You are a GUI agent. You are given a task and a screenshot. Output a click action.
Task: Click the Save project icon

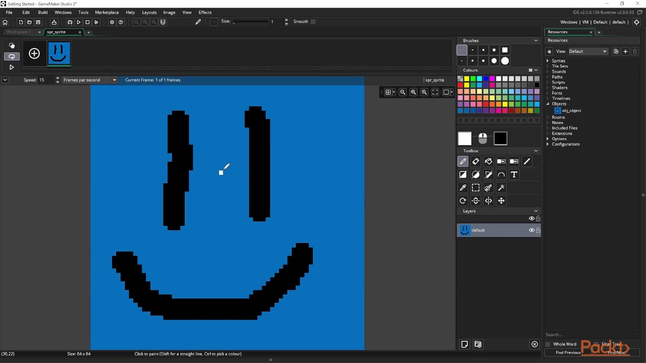click(38, 22)
